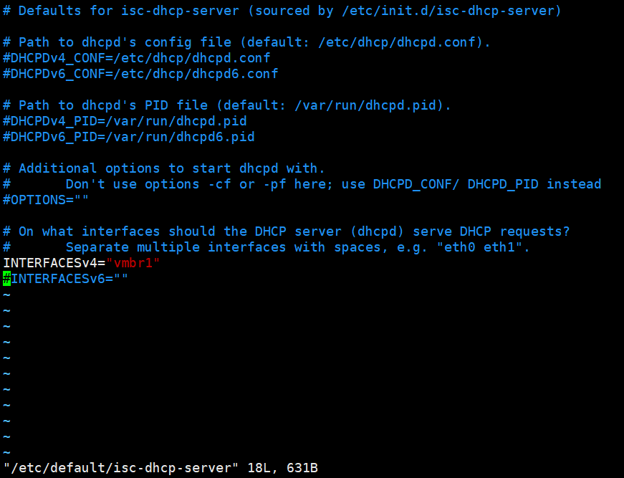
Task: Click the #DHCPDv4_PID=/var/run/dhcpd.pid line
Action: pyautogui.click(x=125, y=121)
